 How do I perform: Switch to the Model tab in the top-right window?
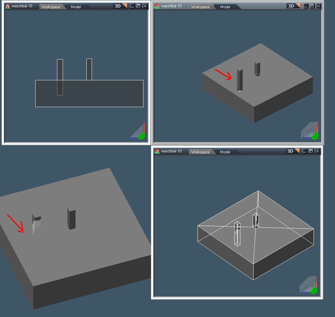click(225, 7)
